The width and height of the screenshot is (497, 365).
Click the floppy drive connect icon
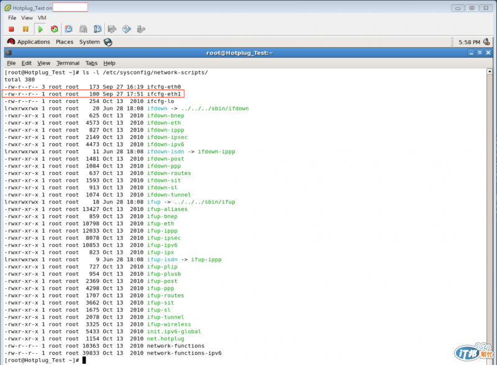[112, 29]
